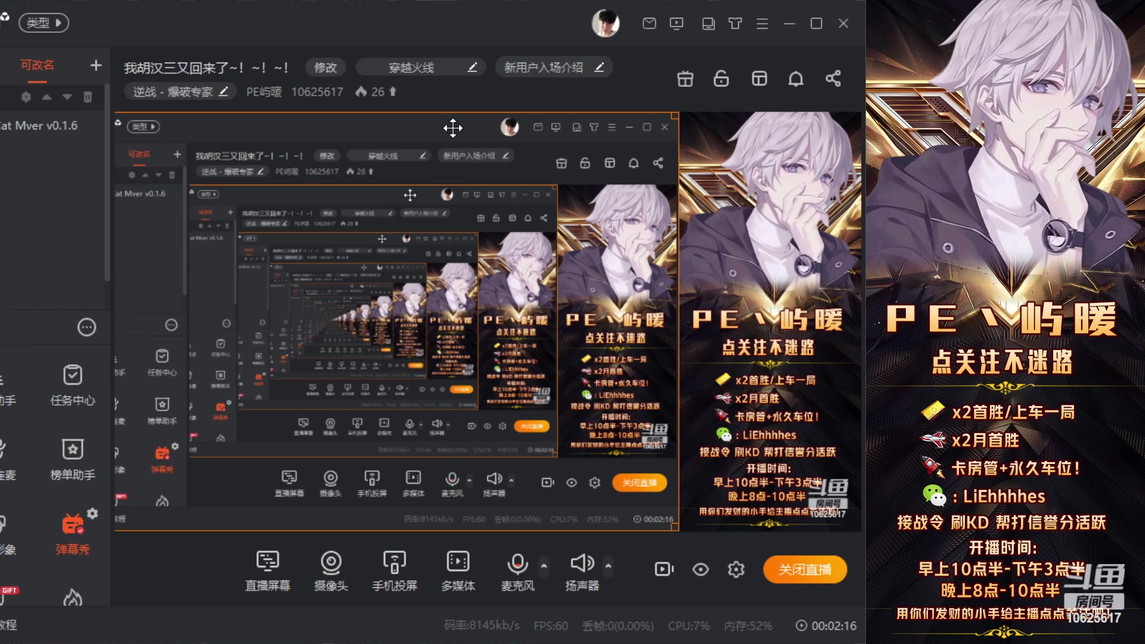Click the 新用户入场介绍 label

coord(544,67)
